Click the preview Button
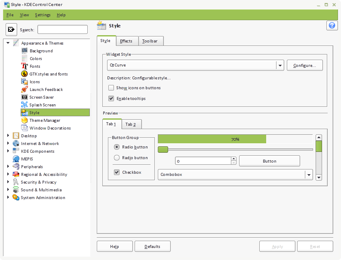Viewport: 341px width, 260px height. click(x=270, y=161)
